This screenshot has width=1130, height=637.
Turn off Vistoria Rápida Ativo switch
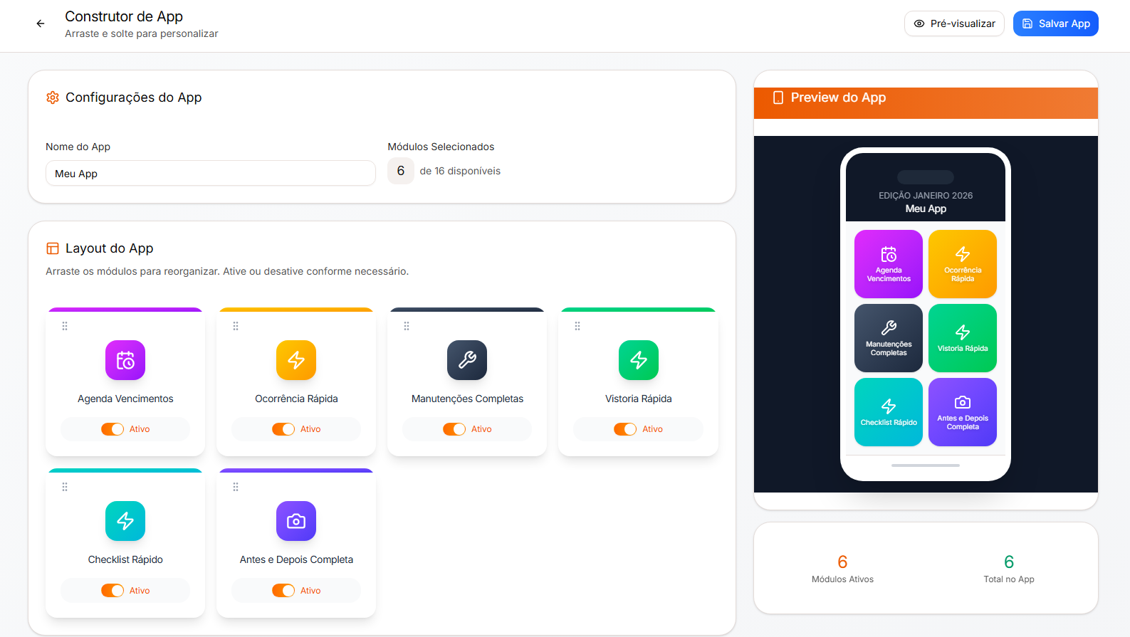coord(625,429)
